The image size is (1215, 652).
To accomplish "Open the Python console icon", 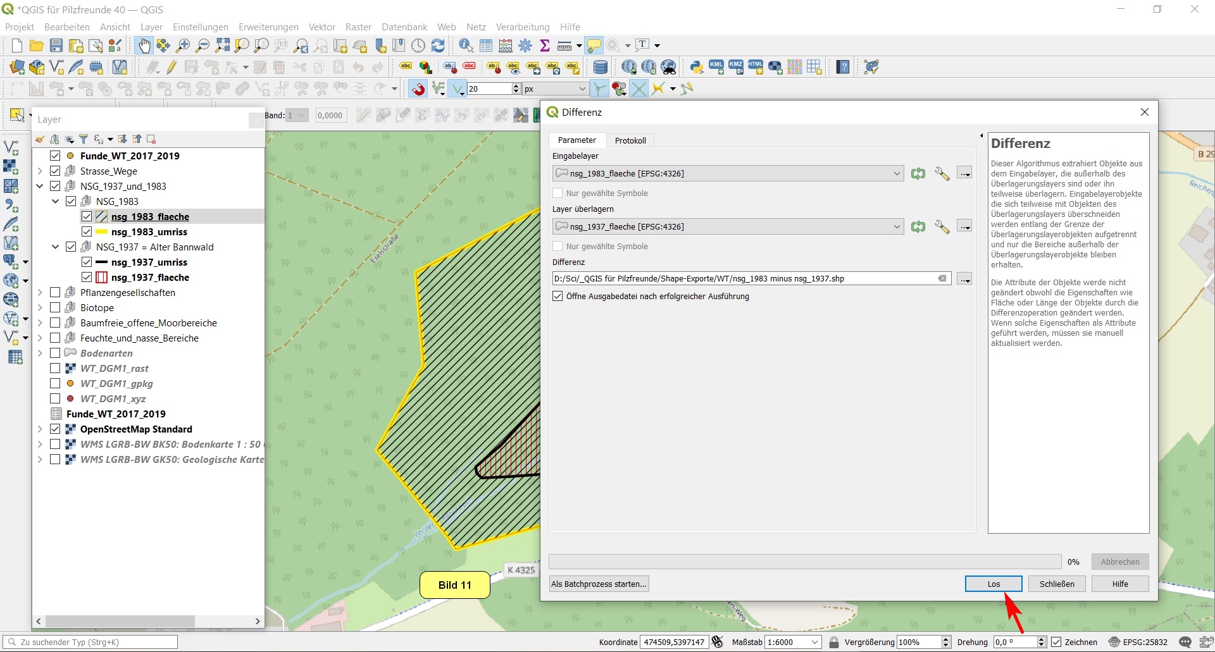I will tap(696, 67).
